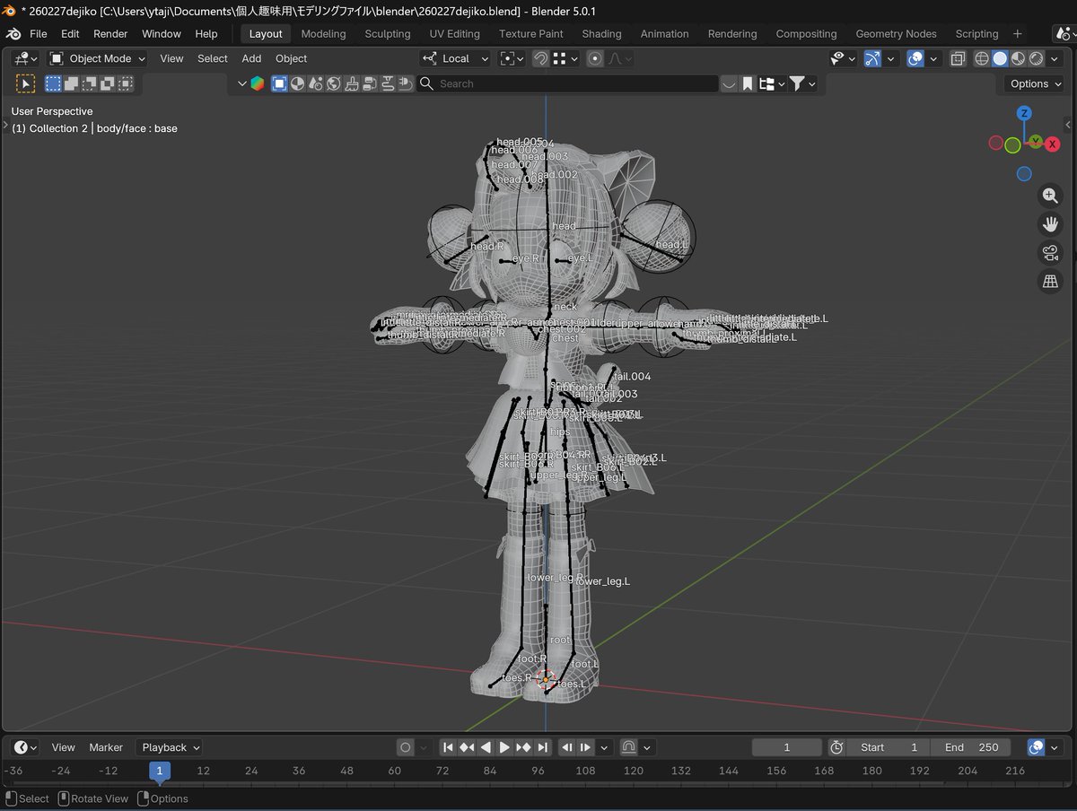Screen dimensions: 1077x811
Task: Open the editor type dropdown in viewport header
Action: [x=25, y=58]
